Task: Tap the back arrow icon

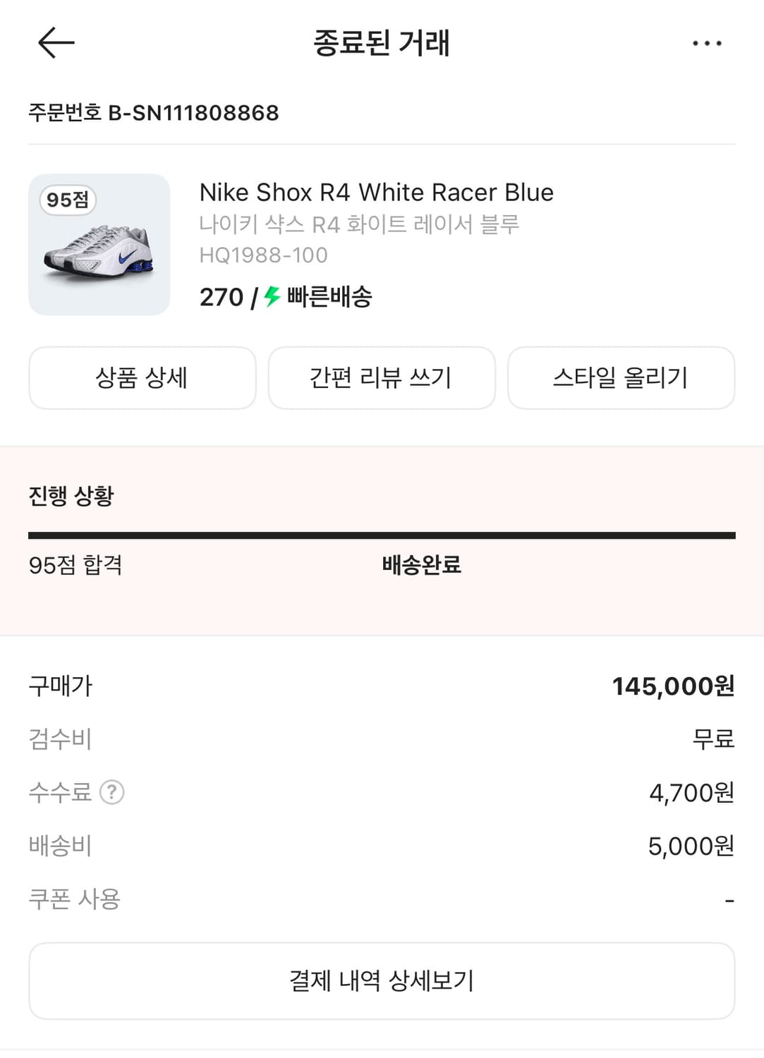Action: 56,43
